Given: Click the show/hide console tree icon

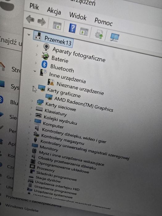Looking at the screenshot, I should [57, 26].
